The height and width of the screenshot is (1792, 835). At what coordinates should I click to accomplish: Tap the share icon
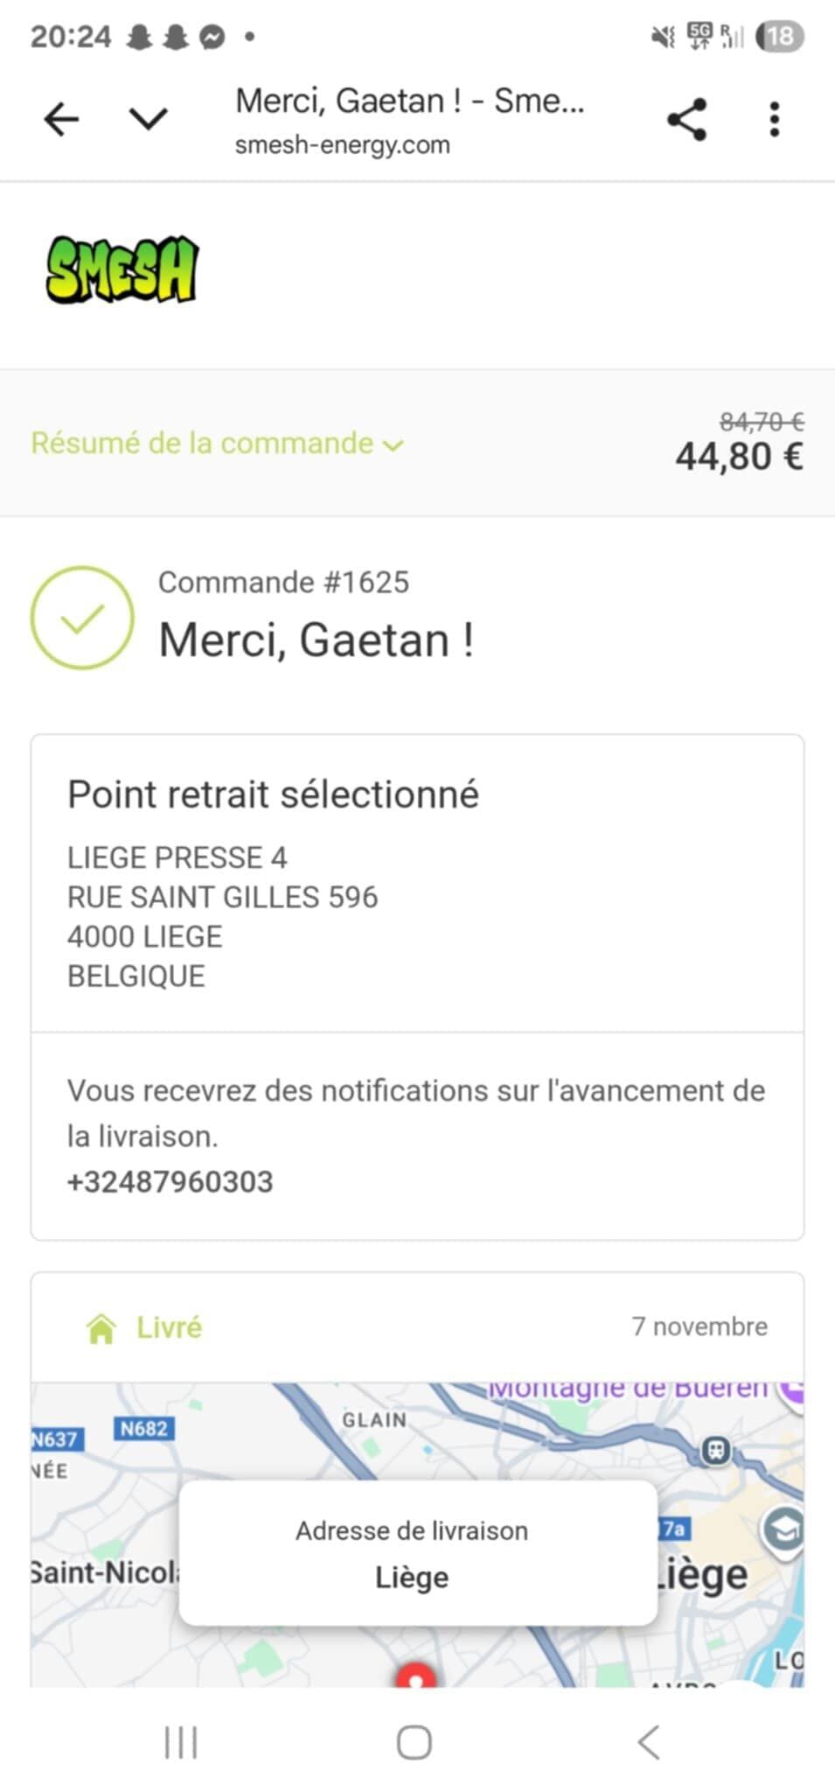686,119
